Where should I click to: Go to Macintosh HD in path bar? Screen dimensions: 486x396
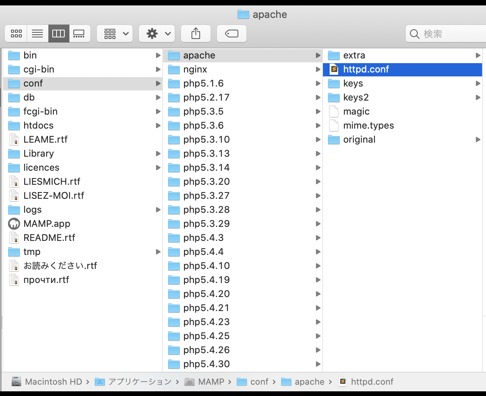tap(47, 382)
